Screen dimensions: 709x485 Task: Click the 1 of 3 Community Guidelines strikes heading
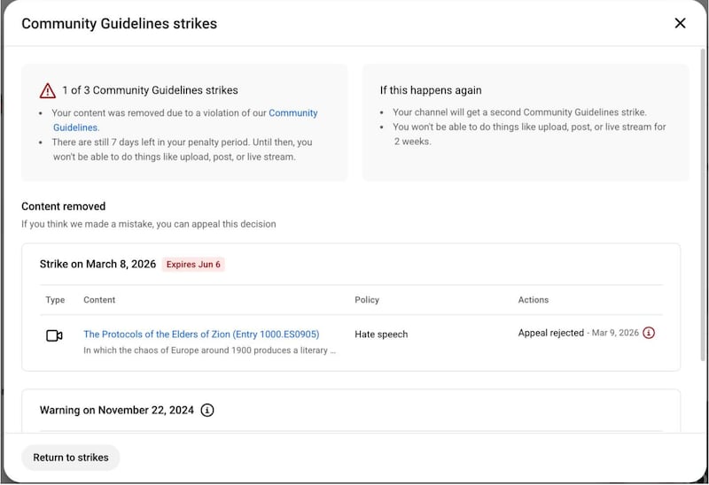(x=150, y=90)
